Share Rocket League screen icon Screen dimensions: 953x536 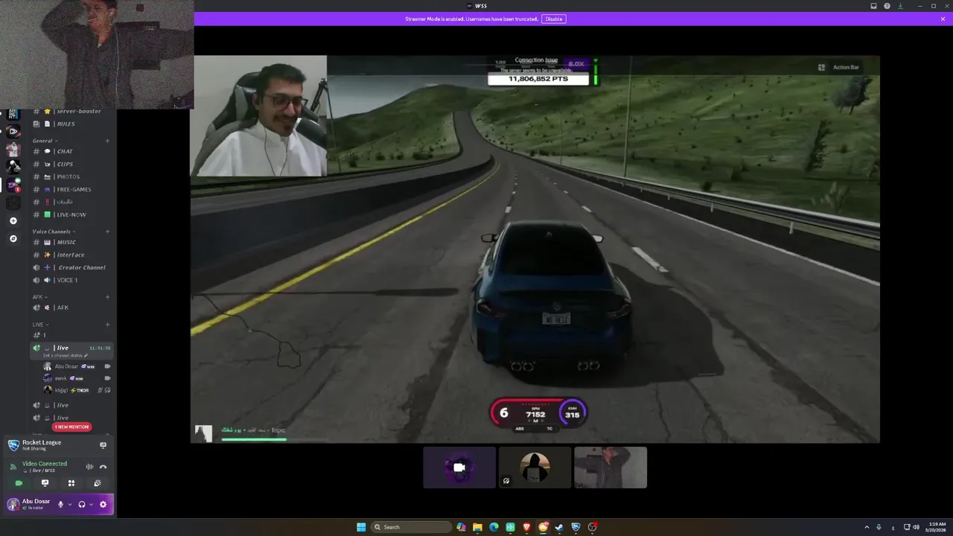pyautogui.click(x=103, y=445)
